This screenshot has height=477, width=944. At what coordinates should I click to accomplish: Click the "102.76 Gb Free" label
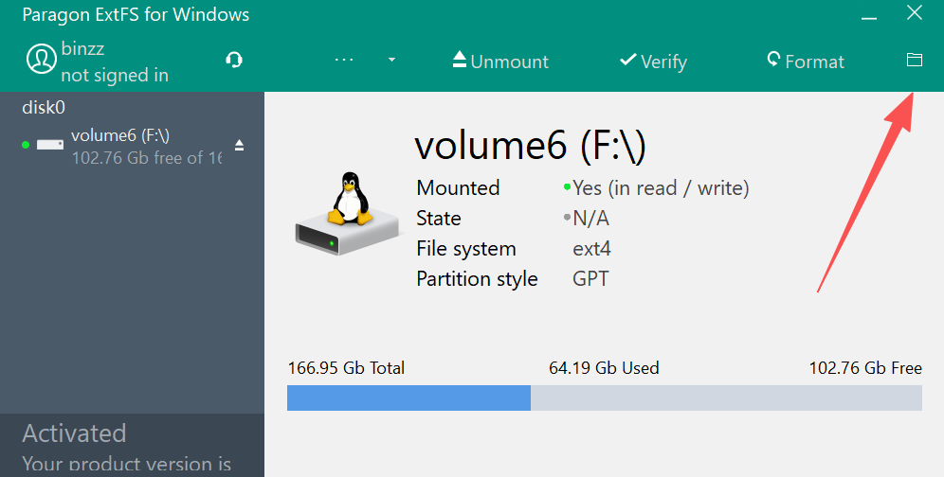point(865,367)
